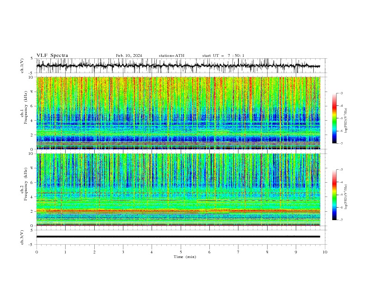Click the 'station=ATH' label
This screenshot has height=283, width=366.
(x=171, y=55)
